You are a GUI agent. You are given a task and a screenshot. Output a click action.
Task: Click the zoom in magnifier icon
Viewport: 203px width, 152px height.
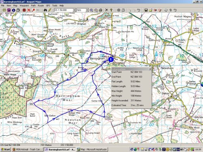pos(91,10)
